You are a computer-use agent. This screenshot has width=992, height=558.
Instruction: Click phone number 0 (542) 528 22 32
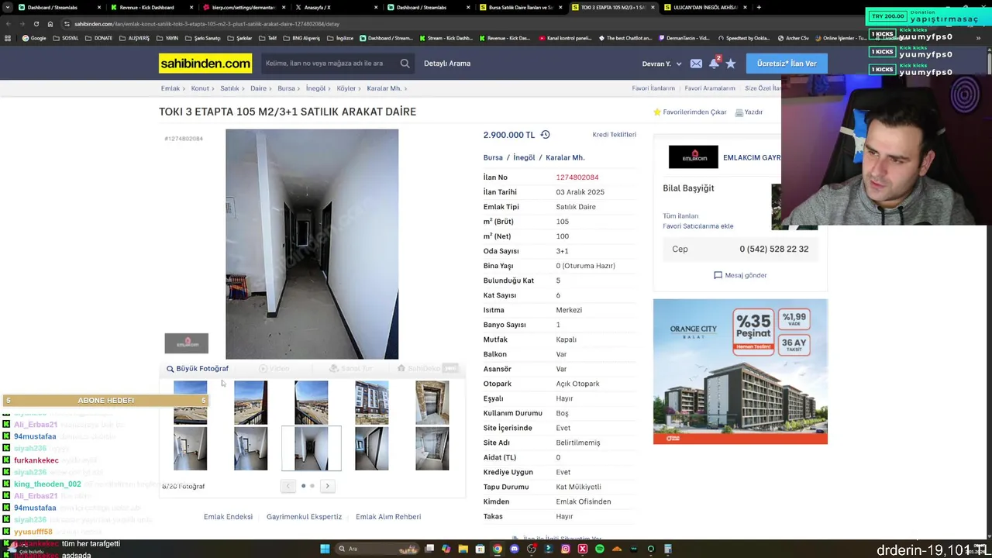[773, 250]
